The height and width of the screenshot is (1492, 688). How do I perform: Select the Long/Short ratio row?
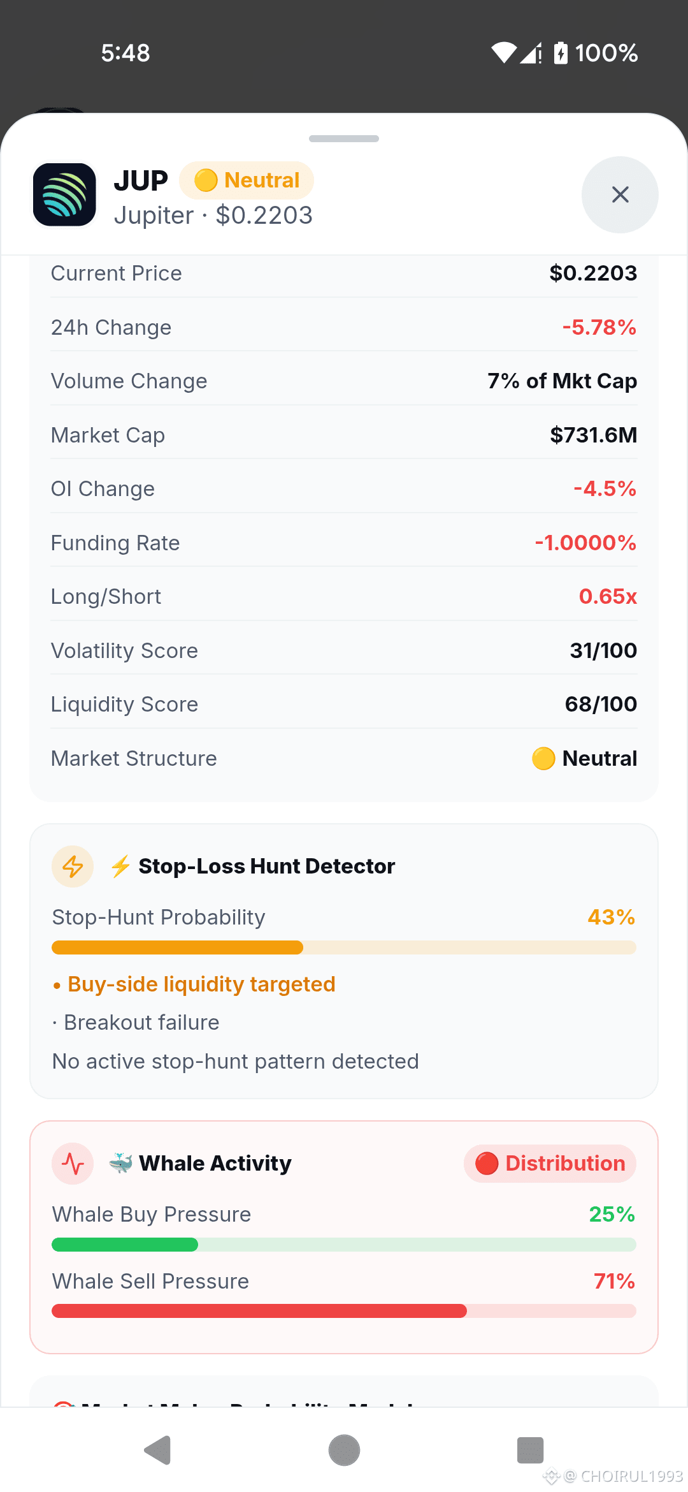point(344,597)
